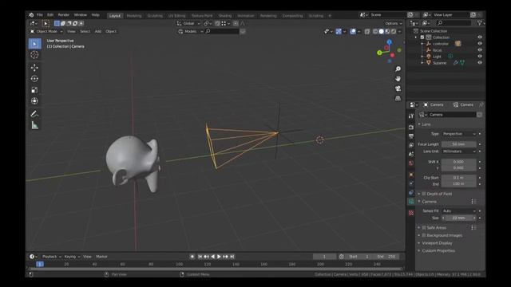Open the Object Mode dropdown
This screenshot has height=287, width=511.
[46, 32]
